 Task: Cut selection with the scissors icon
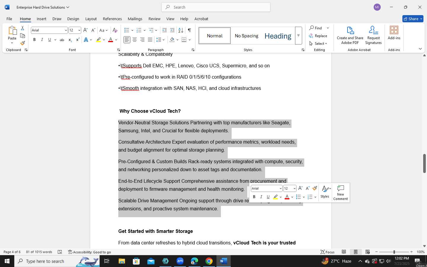click(x=23, y=28)
